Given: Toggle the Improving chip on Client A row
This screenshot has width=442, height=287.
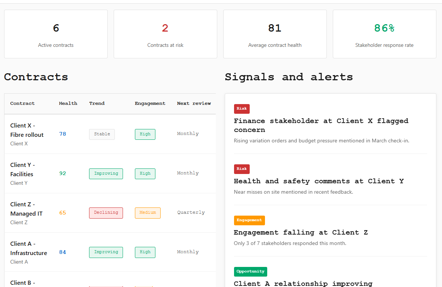Looking at the screenshot, I should click(x=106, y=252).
